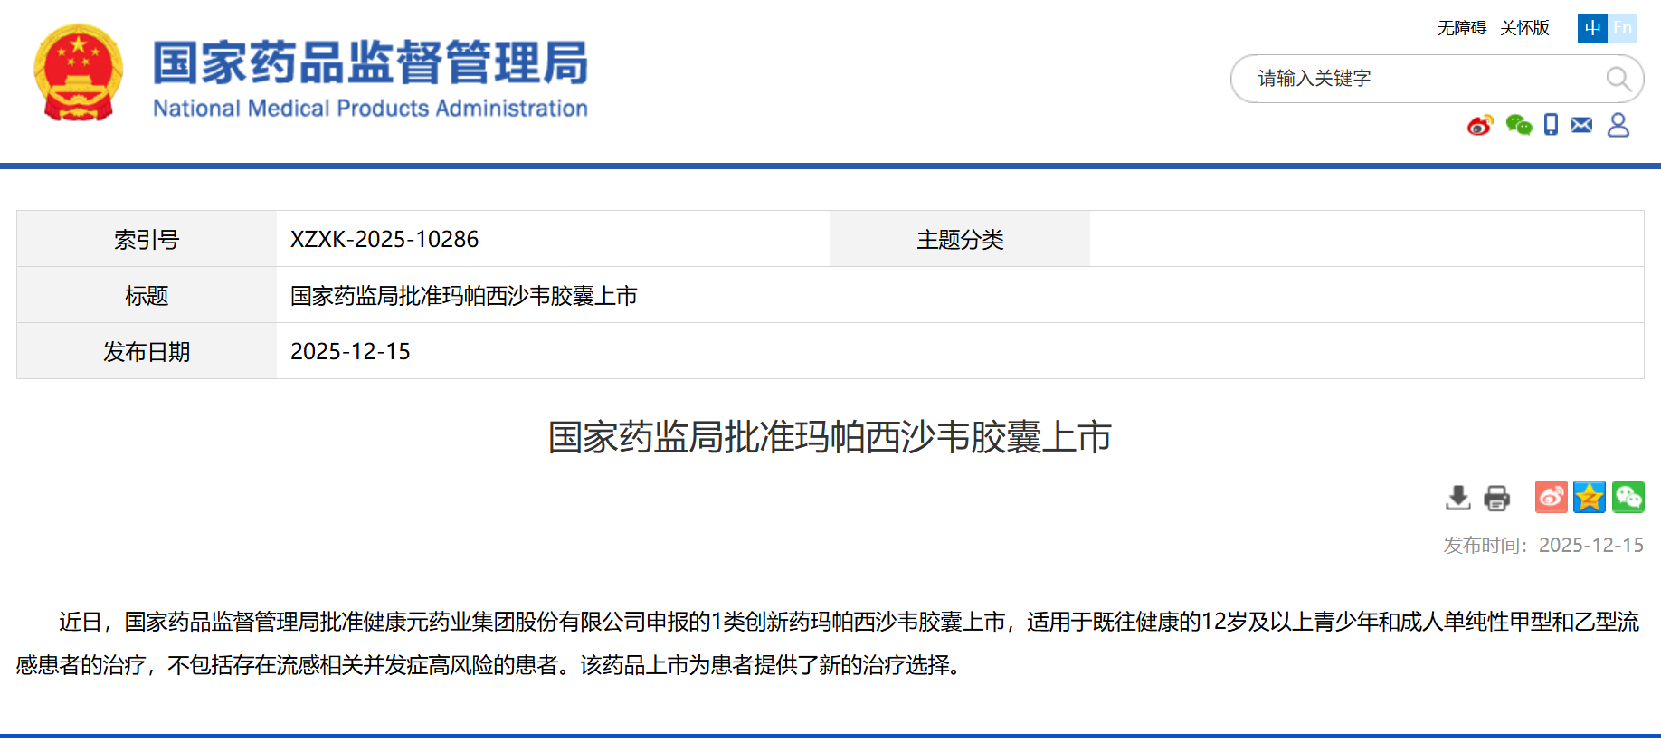Screen dimensions: 1661x752
Task: Click the article heading 国家药监局批准玛帕西沙韦胶囊上市
Action: tap(830, 437)
